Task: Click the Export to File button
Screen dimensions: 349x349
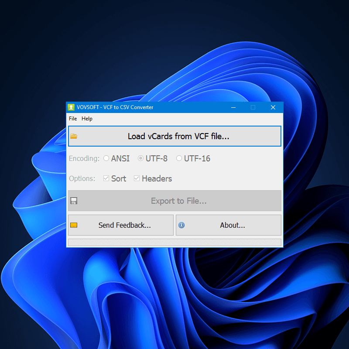Action: [x=174, y=201]
